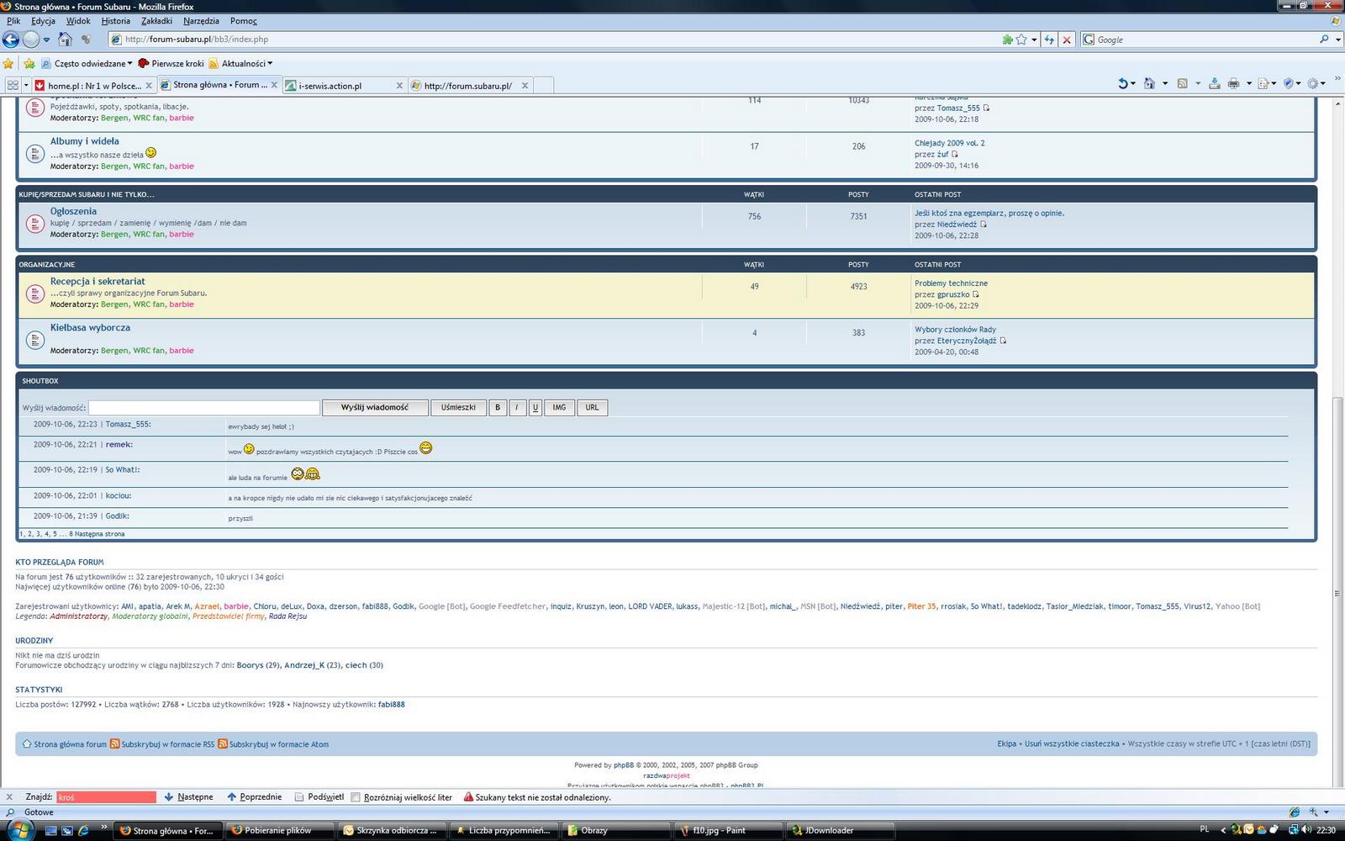
Task: Click the vertical page scrollbar thumb
Action: click(1336, 589)
